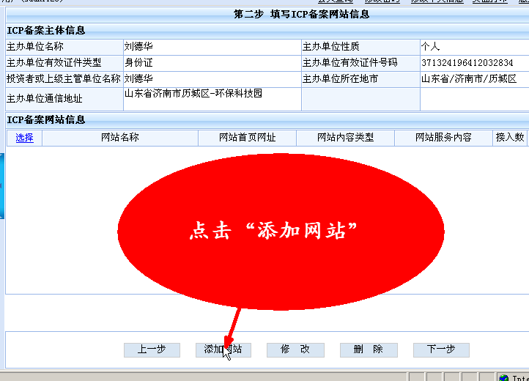Click the 选择 link in table header
Screen dimensions: 529x381
point(24,137)
